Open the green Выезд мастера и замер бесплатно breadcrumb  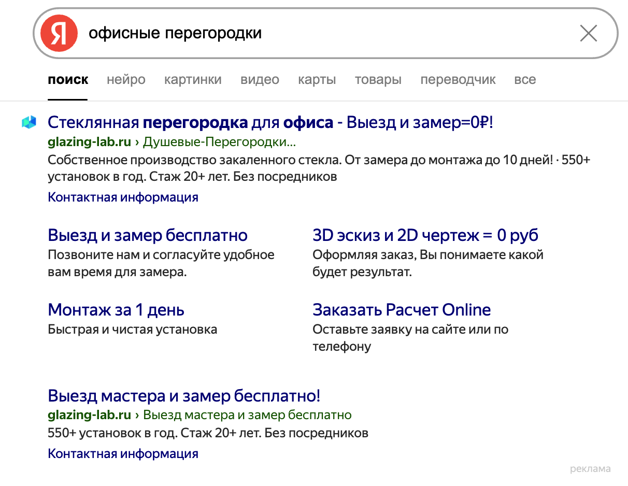[247, 415]
